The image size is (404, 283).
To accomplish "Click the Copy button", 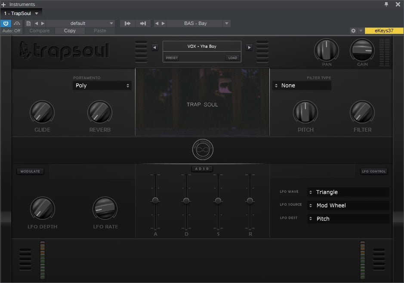I will pos(70,31).
